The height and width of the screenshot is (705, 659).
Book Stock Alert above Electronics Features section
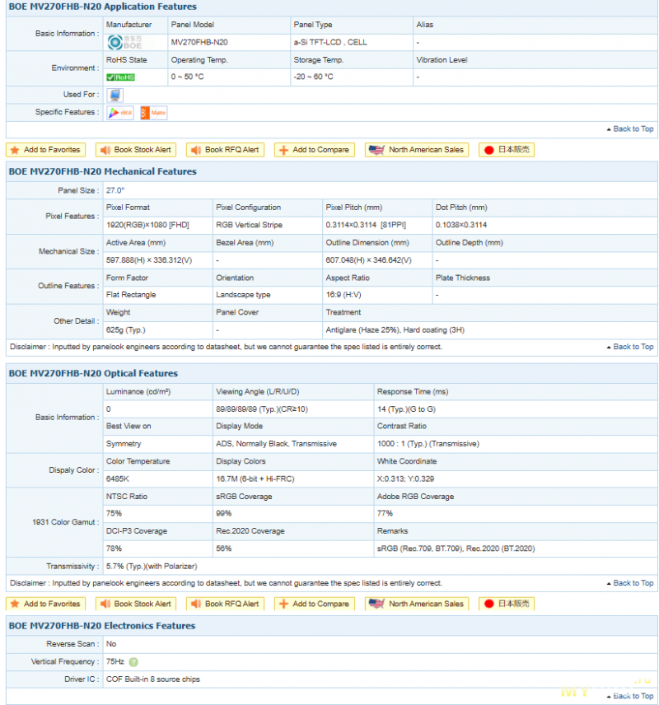(x=136, y=604)
